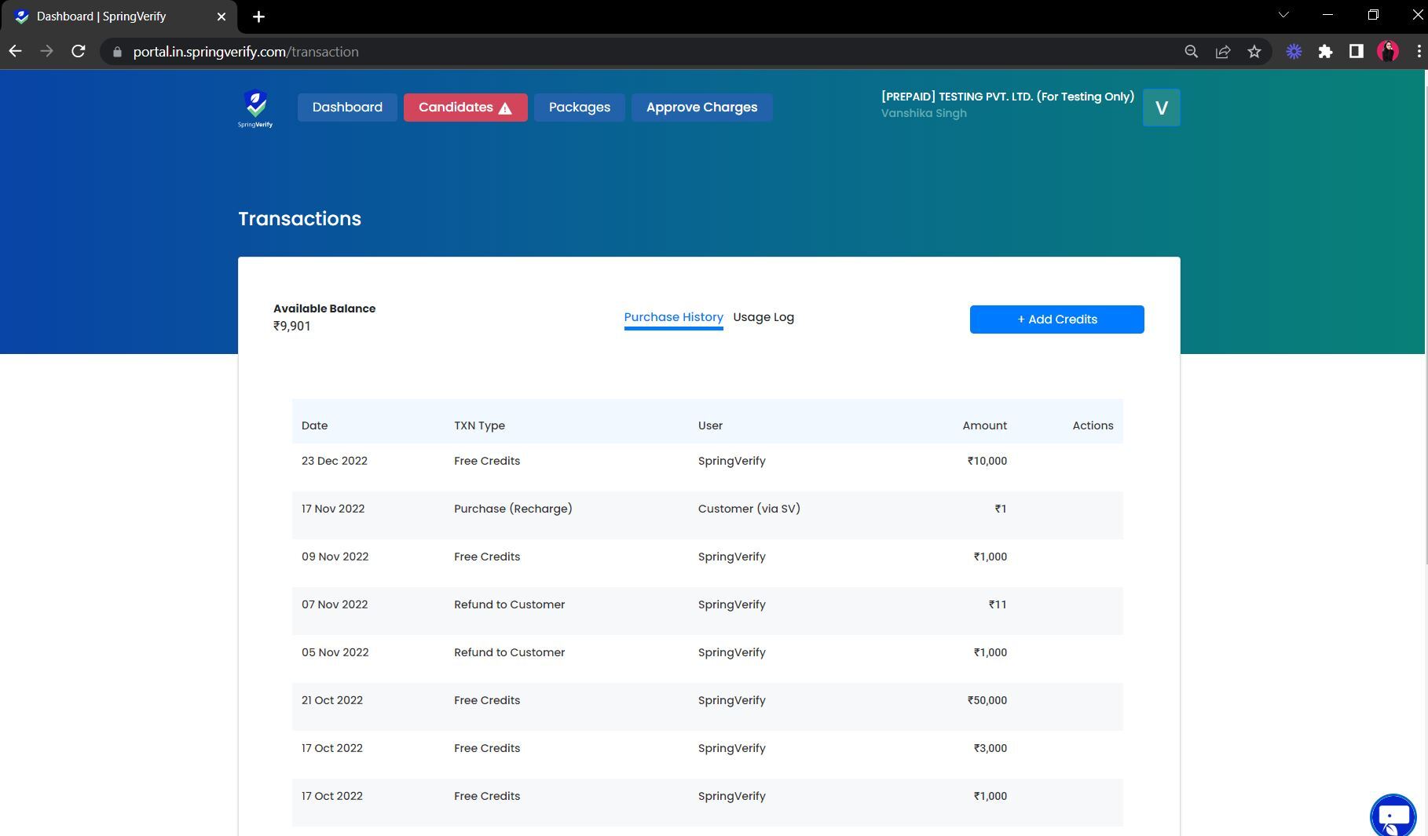Open the browser side panel icon
The width and height of the screenshot is (1428, 836).
coord(1357,51)
